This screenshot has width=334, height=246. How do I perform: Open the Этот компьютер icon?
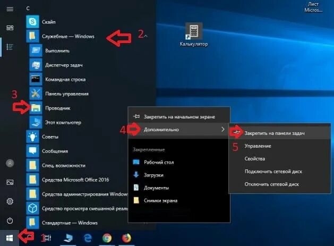[36, 122]
